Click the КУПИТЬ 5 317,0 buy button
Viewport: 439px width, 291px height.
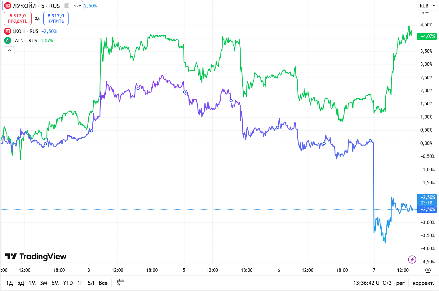56,18
